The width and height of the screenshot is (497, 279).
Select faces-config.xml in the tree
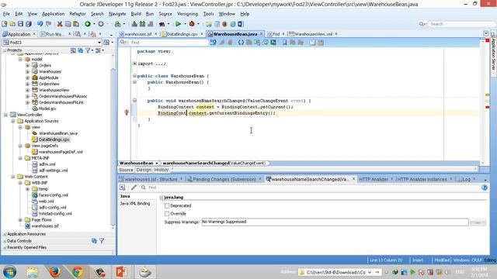coord(54,195)
